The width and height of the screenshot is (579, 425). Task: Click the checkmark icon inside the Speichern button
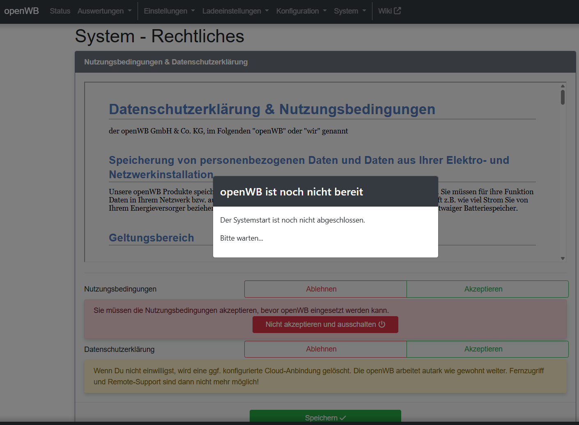[x=342, y=418]
